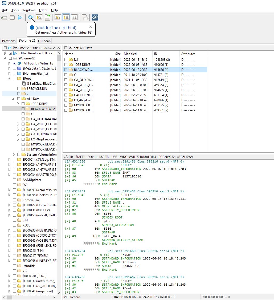This screenshot has height=300, width=274.
Task: Click the blue Play start icon
Action: tap(20, 18)
